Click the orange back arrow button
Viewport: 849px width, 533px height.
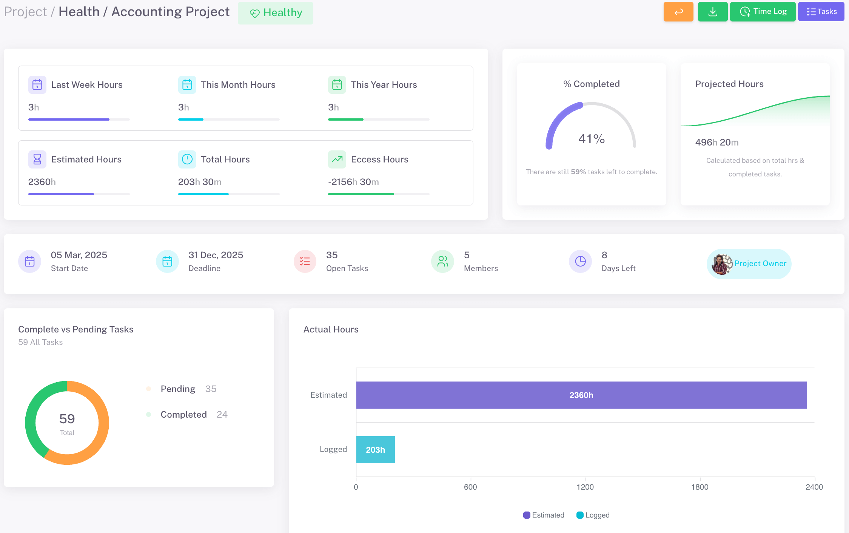tap(678, 12)
